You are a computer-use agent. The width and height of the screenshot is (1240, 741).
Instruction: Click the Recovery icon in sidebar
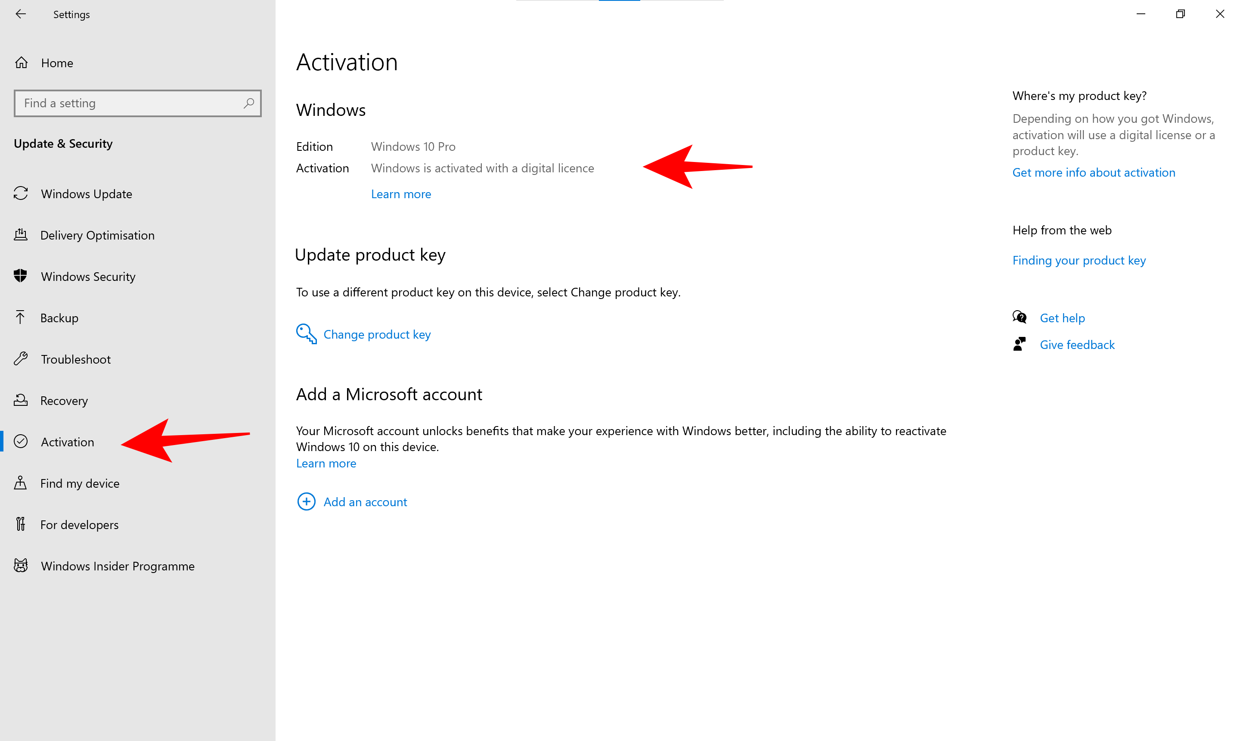click(x=23, y=401)
